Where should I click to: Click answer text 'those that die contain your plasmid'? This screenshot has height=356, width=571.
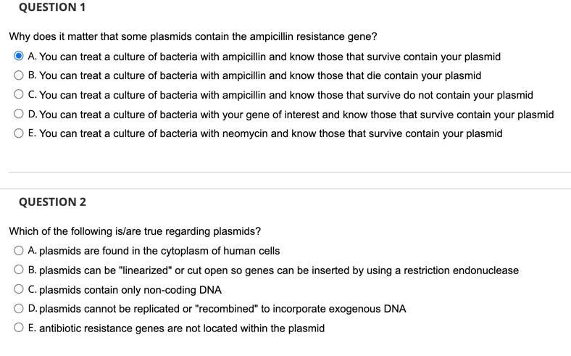coord(399,76)
